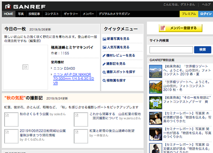Select the デジタルカメラマガジン navigation item
This screenshot has width=213, height=153.
tap(114, 14)
